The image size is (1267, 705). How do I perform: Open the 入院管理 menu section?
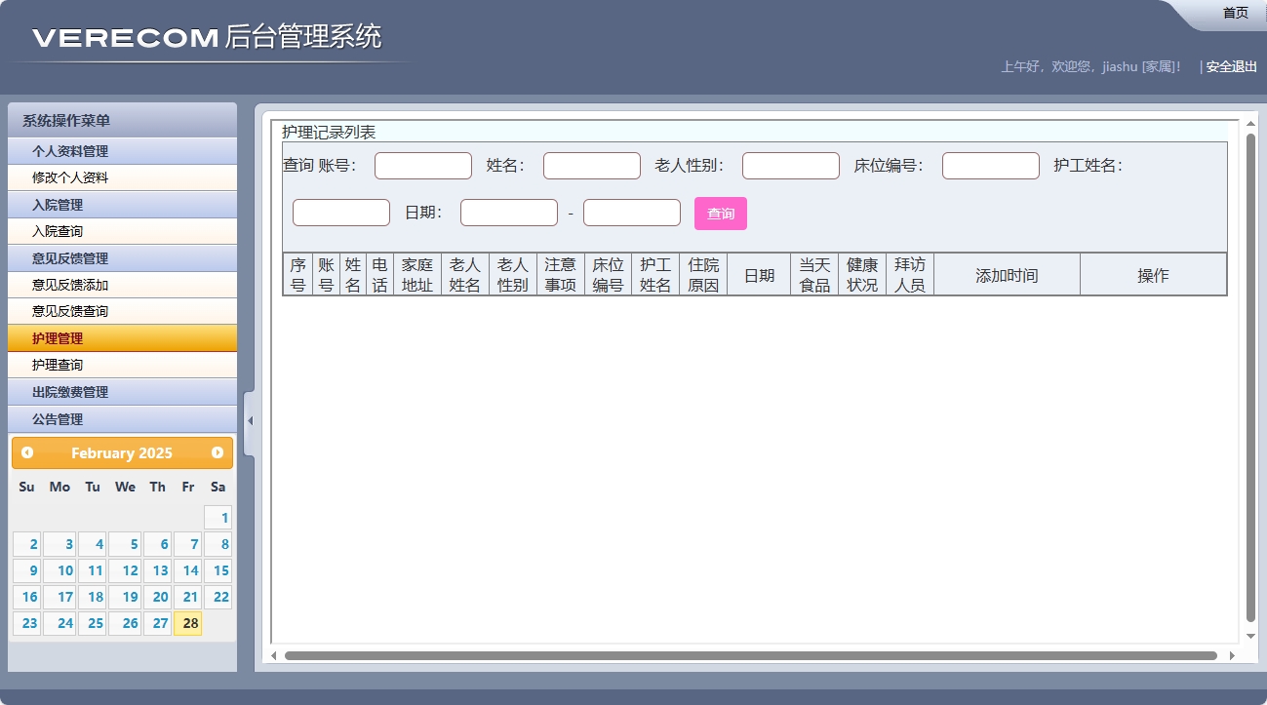pos(122,205)
